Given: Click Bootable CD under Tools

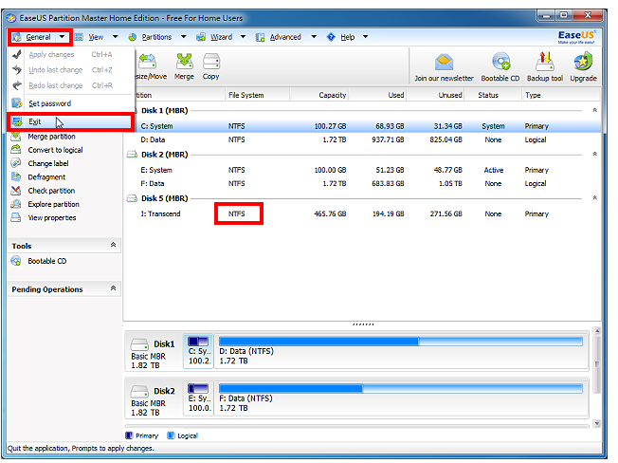Looking at the screenshot, I should (x=46, y=261).
